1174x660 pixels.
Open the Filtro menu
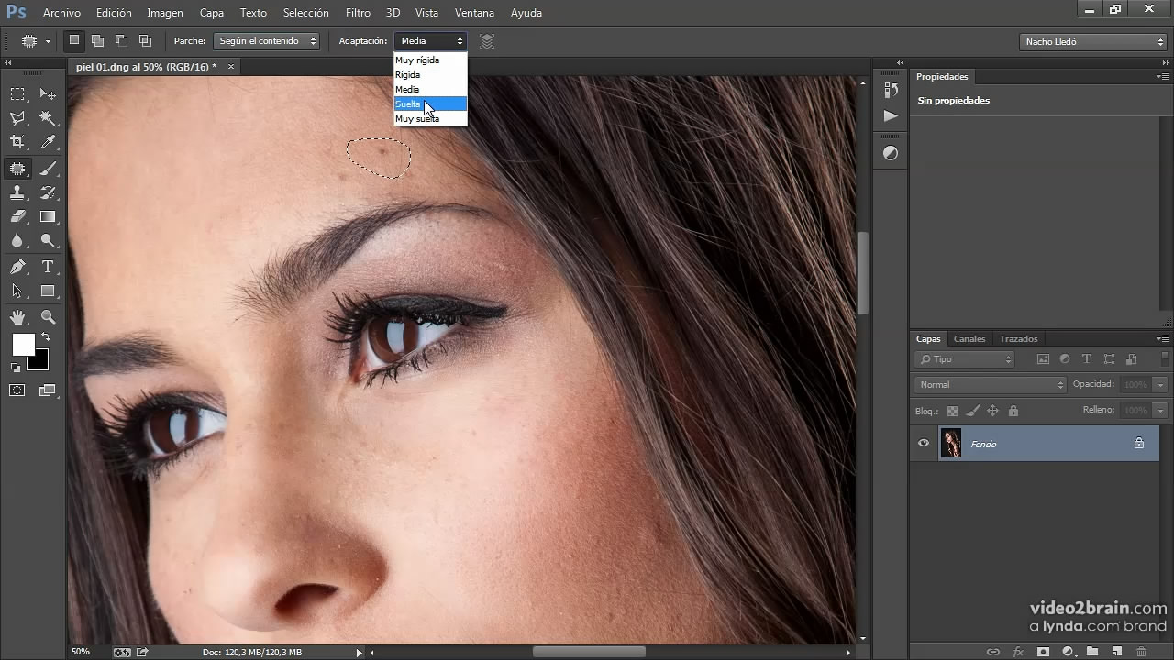pyautogui.click(x=358, y=13)
